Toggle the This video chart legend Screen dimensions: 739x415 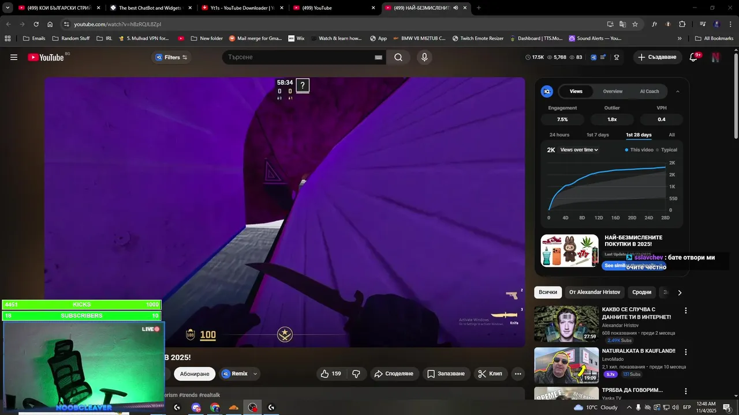click(639, 150)
